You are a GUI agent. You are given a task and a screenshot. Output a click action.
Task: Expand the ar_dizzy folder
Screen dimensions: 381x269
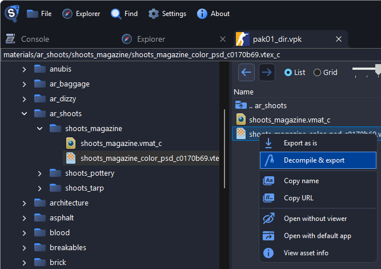point(24,99)
